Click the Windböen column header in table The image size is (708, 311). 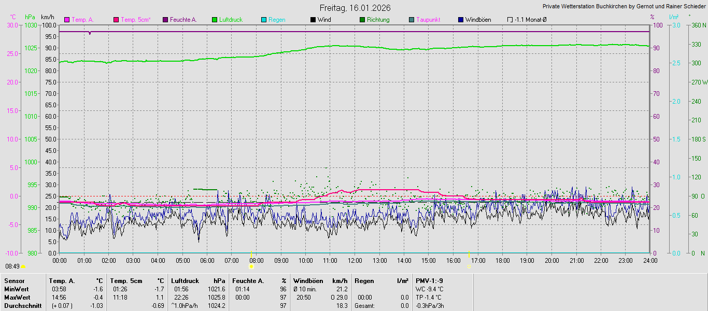coord(308,281)
